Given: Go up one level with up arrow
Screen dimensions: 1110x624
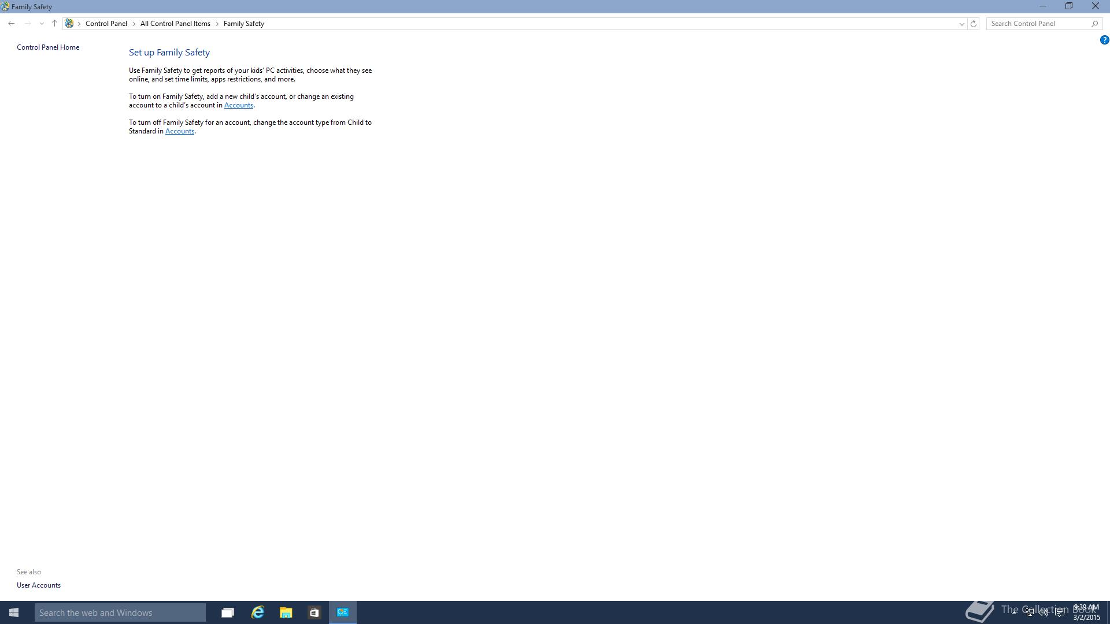Looking at the screenshot, I should [x=54, y=24].
